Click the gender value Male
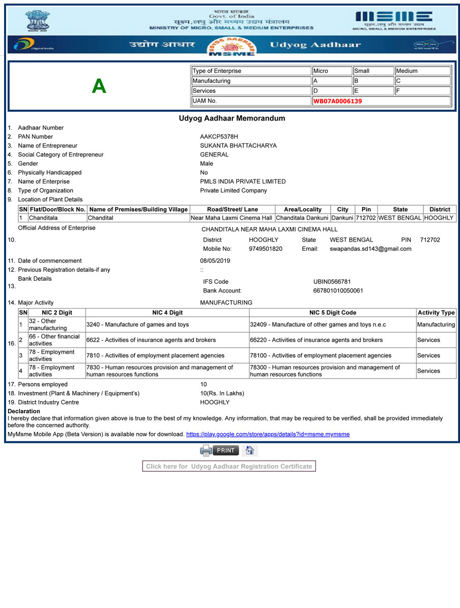The height and width of the screenshot is (608, 460). pyautogui.click(x=207, y=164)
